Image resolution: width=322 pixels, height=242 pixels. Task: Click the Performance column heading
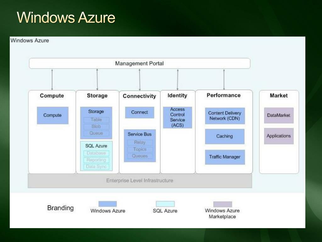point(224,95)
